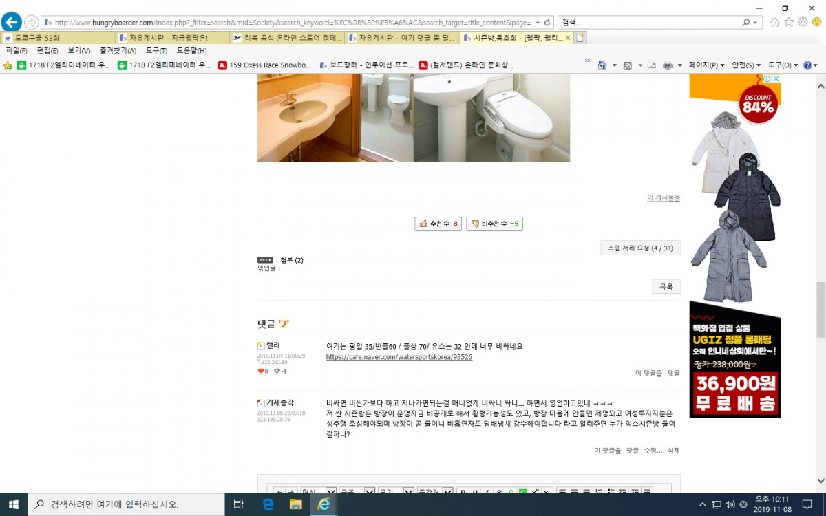Screen dimensions: 826x516
Task: Click the RSS feeds icon in the command bar
Action: coord(627,65)
